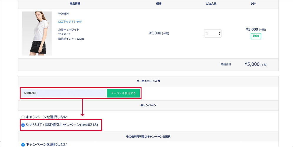Open the ロゴネックTシャツ product link
This screenshot has width=293, height=147.
tap(70, 21)
